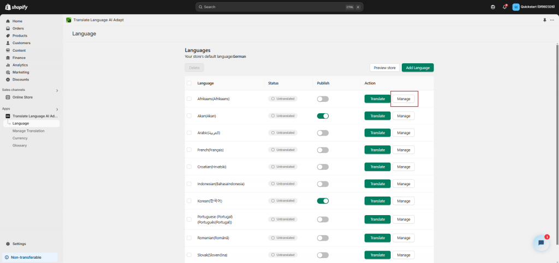
Task: Expand the Sales channels section
Action: 57,90
